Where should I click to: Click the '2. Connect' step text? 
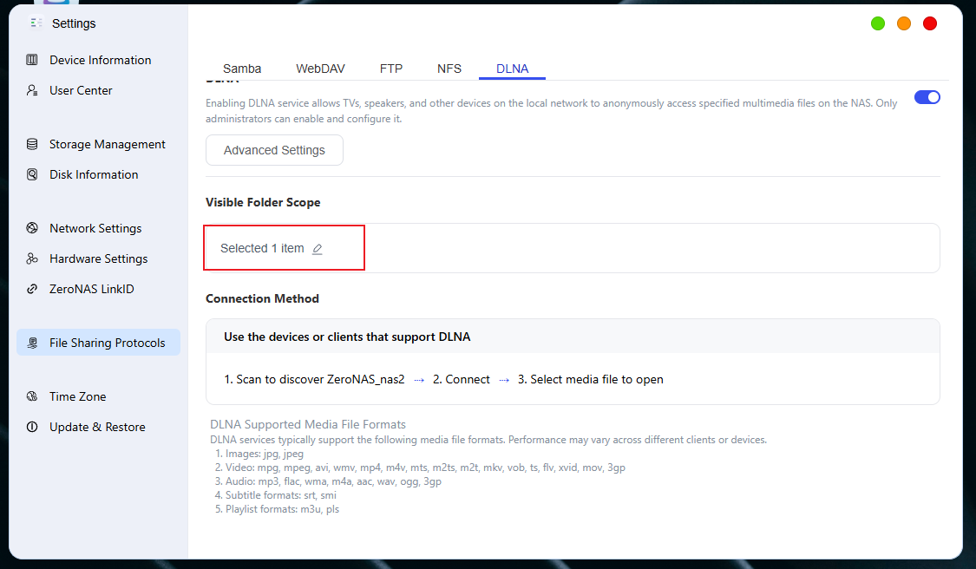tap(462, 379)
